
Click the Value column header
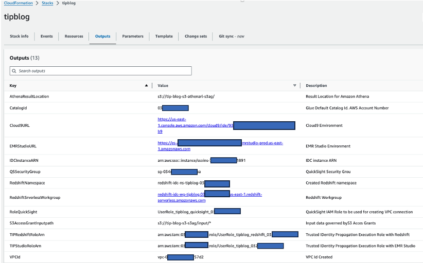pos(163,86)
